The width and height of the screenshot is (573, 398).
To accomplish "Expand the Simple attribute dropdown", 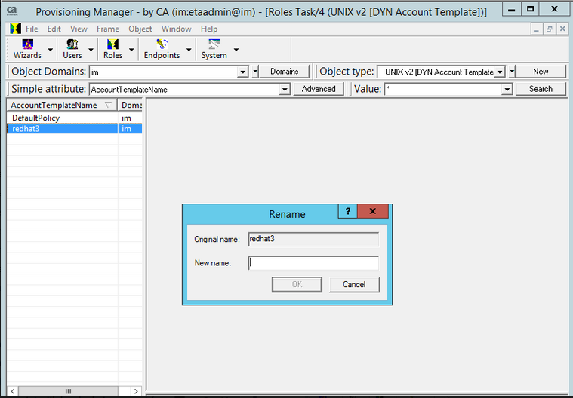I will pyautogui.click(x=285, y=89).
